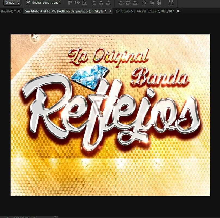This screenshot has width=220, height=218.
Task: Click Distribute left edges icon
Action: [x=145, y=2]
